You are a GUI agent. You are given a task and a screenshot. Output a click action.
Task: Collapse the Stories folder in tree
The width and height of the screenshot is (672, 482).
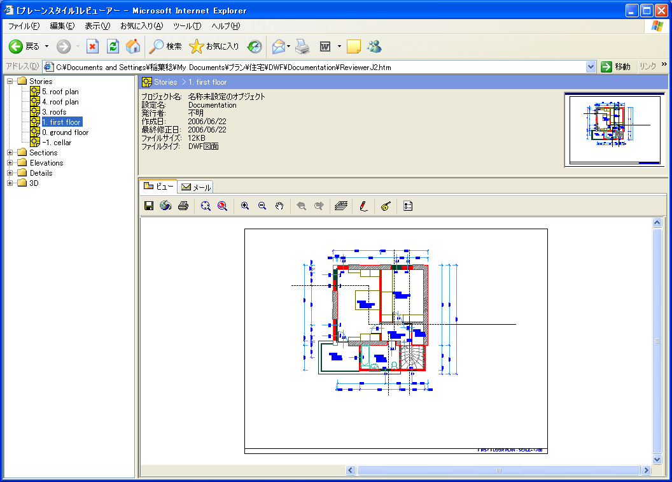point(10,81)
